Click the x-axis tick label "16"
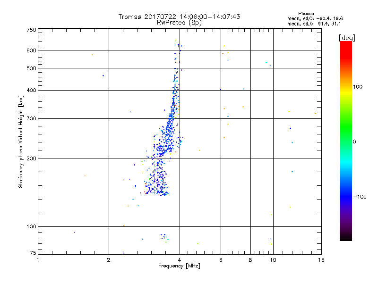378x283 pixels. (321, 260)
